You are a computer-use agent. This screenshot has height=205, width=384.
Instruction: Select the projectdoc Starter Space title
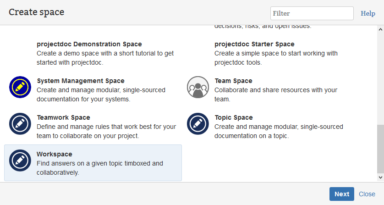(254, 44)
